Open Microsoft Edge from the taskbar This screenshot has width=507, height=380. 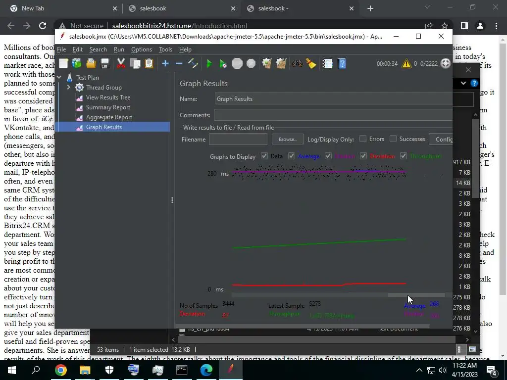click(206, 370)
